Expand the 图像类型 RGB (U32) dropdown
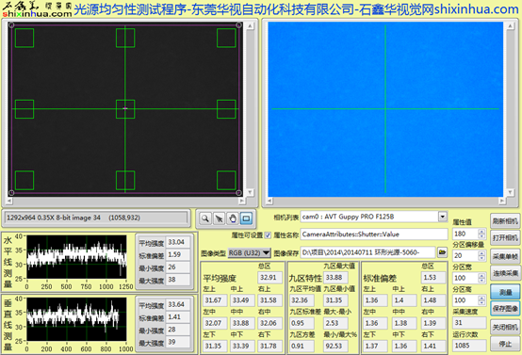Screen dimensions: 522x355 coord(249,253)
